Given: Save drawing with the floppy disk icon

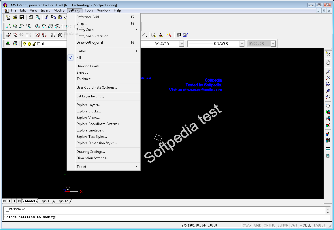Looking at the screenshot, I should tap(22, 18).
